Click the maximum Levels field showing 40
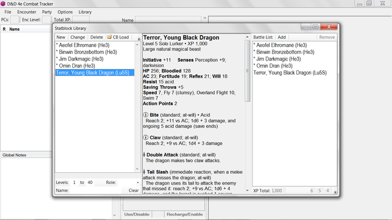Image resolution: width=392 pixels, height=220 pixels. pos(90,183)
